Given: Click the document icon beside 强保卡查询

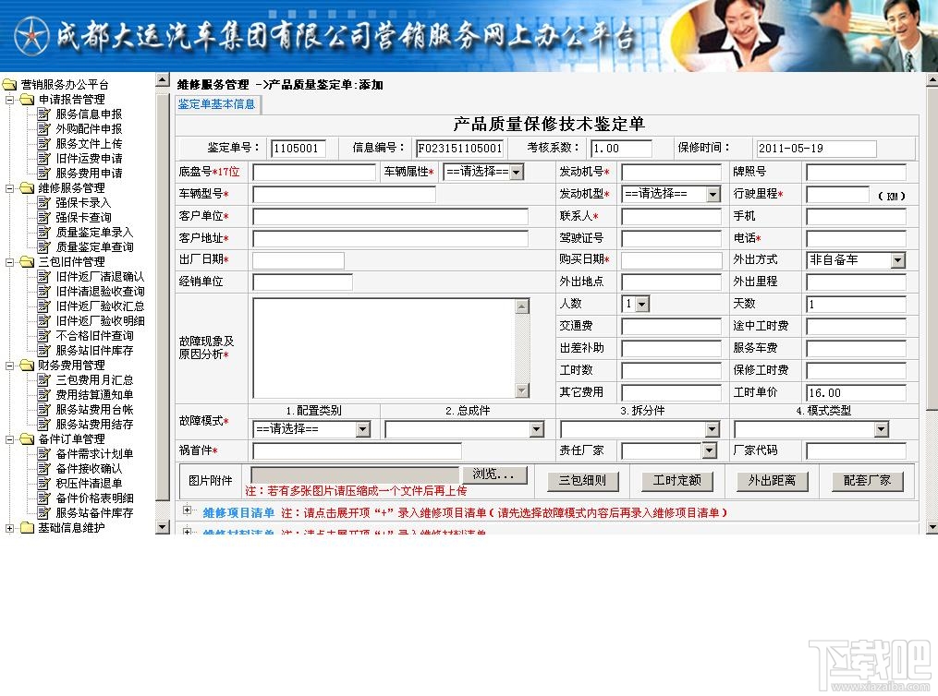Looking at the screenshot, I should click(43, 218).
